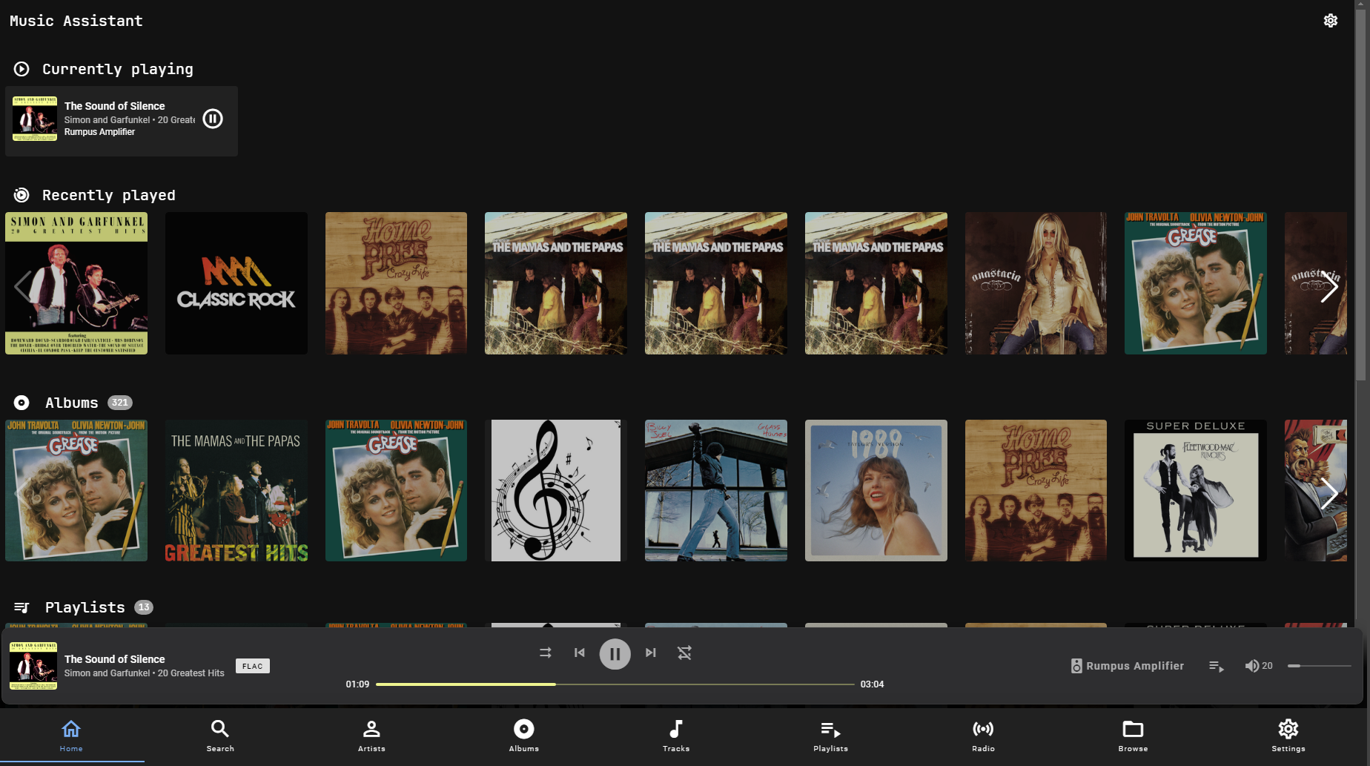Viewport: 1370px width, 766px height.
Task: Click The Sound of Silence track title
Action: (x=114, y=658)
